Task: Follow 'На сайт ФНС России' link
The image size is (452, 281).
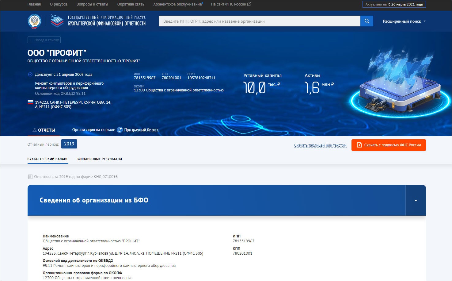Action: pos(229,4)
